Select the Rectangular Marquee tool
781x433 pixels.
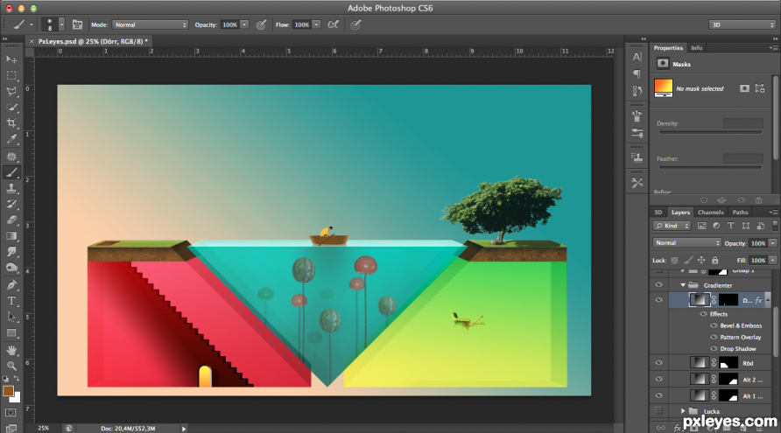(x=11, y=75)
